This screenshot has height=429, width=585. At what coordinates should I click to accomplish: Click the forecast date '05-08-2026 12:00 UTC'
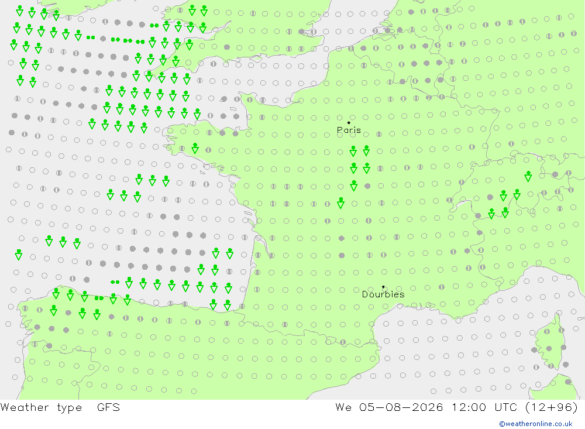[x=438, y=407]
